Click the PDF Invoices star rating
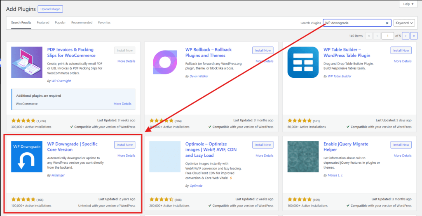 tap(23, 121)
